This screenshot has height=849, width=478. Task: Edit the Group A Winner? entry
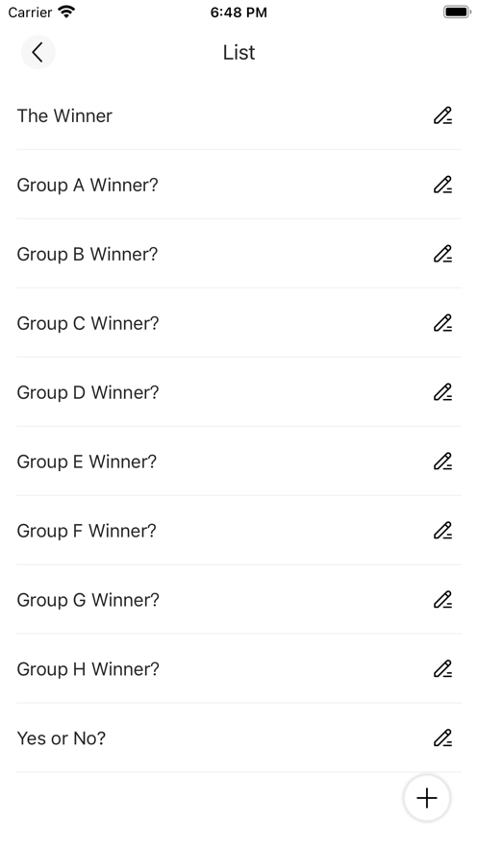click(x=442, y=186)
